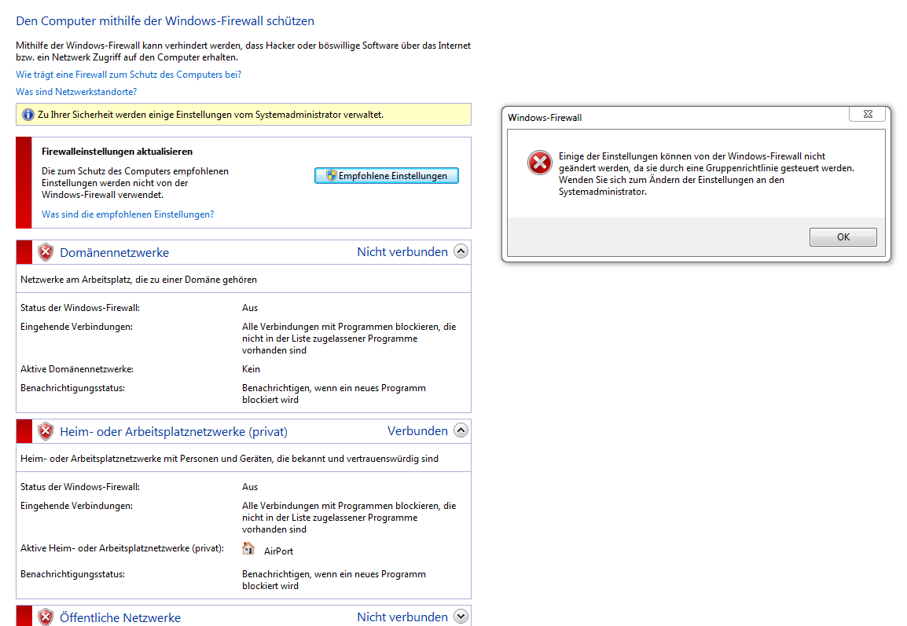Close the Windows-Firewall error dialog
The height and width of the screenshot is (626, 907).
pos(867,114)
